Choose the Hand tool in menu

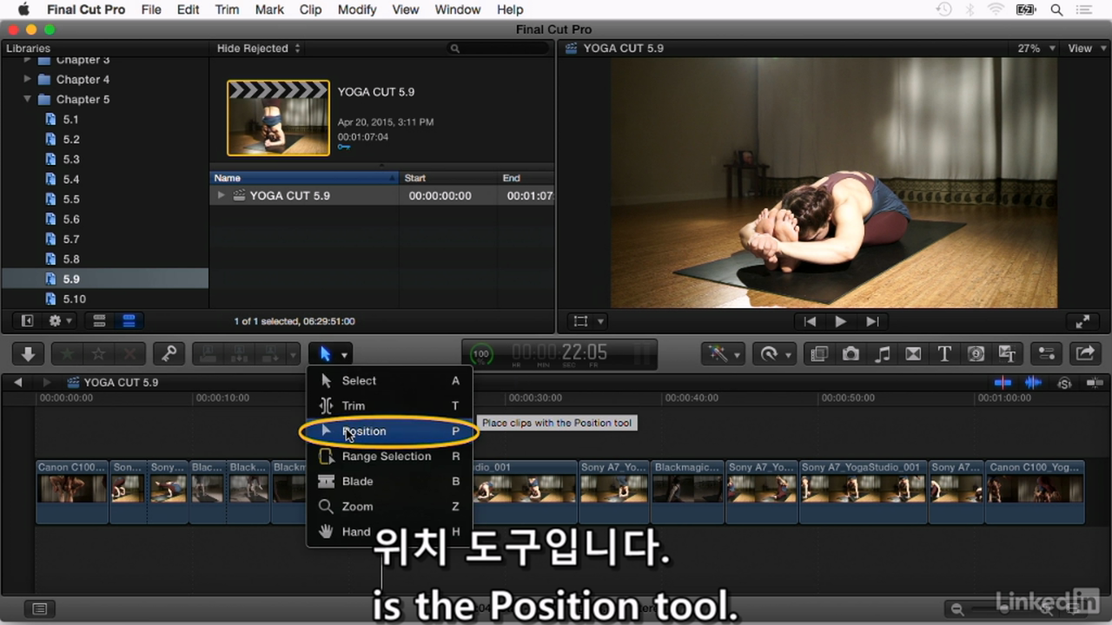tap(389, 531)
